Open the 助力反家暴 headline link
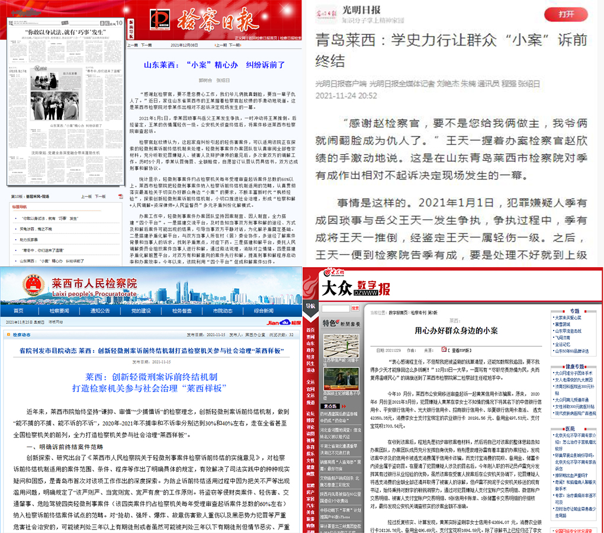The image size is (604, 533). click(28, 239)
